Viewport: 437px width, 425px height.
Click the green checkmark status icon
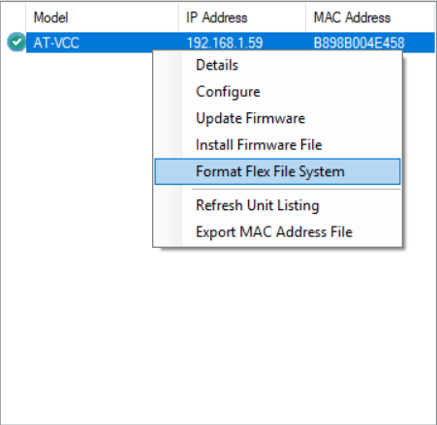pos(16,42)
